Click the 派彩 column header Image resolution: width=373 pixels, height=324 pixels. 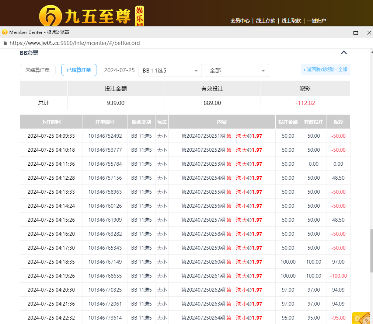coord(338,121)
